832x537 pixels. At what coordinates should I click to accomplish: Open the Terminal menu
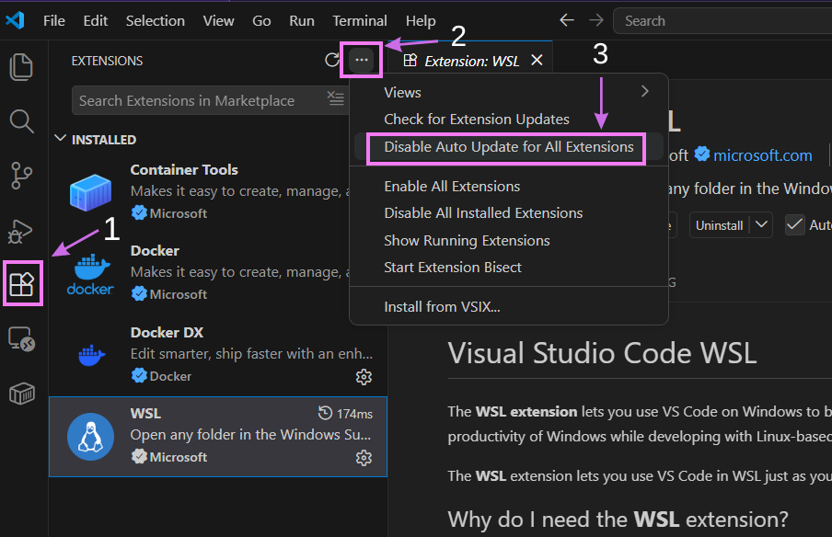tap(360, 20)
